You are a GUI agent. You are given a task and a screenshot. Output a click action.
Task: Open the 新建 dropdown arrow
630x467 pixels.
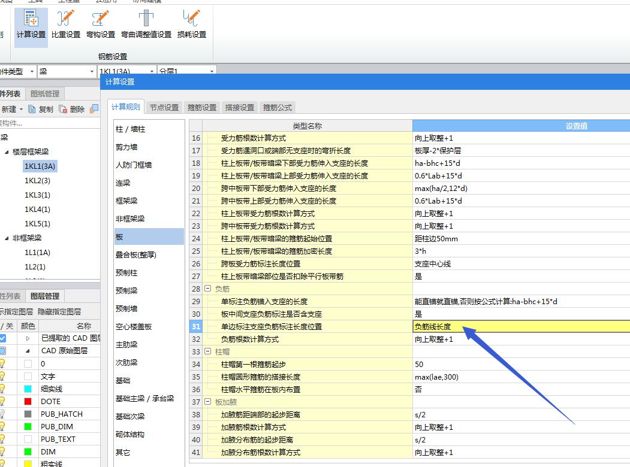[x=21, y=109]
